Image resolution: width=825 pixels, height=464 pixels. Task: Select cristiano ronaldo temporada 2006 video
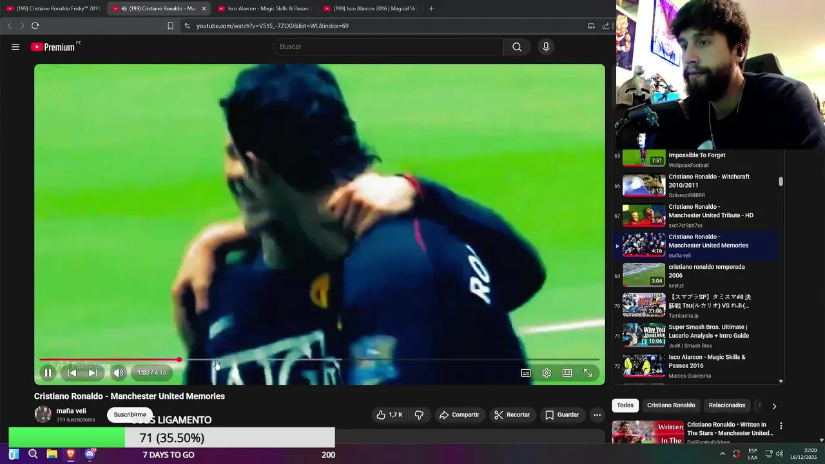coord(695,276)
